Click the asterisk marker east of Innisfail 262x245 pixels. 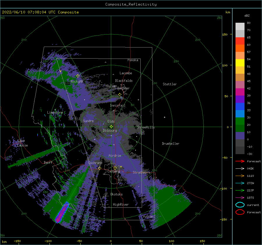138,100
